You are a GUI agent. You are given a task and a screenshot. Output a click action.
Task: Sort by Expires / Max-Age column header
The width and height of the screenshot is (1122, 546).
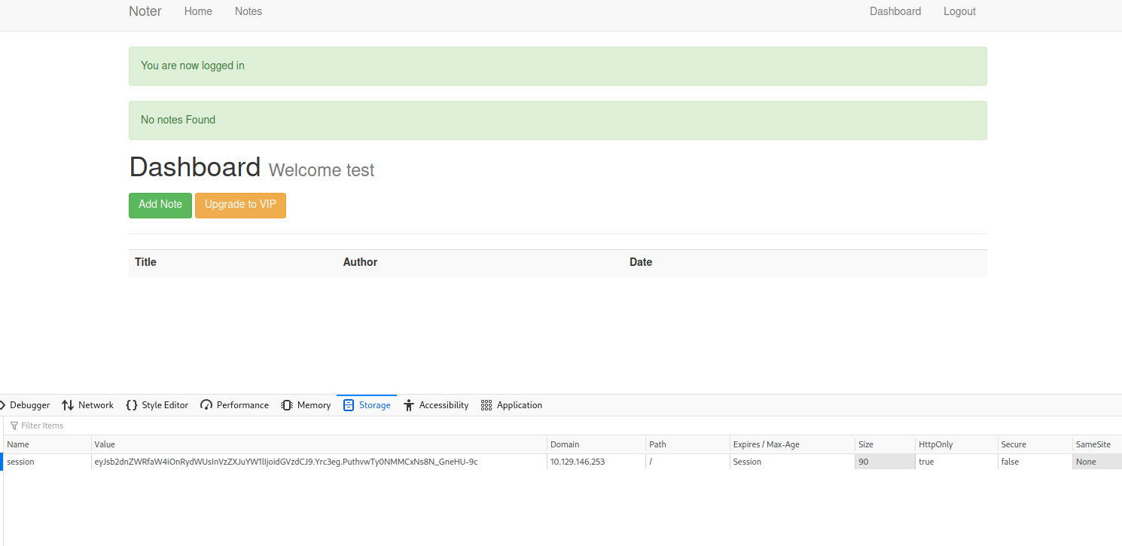[x=766, y=444]
